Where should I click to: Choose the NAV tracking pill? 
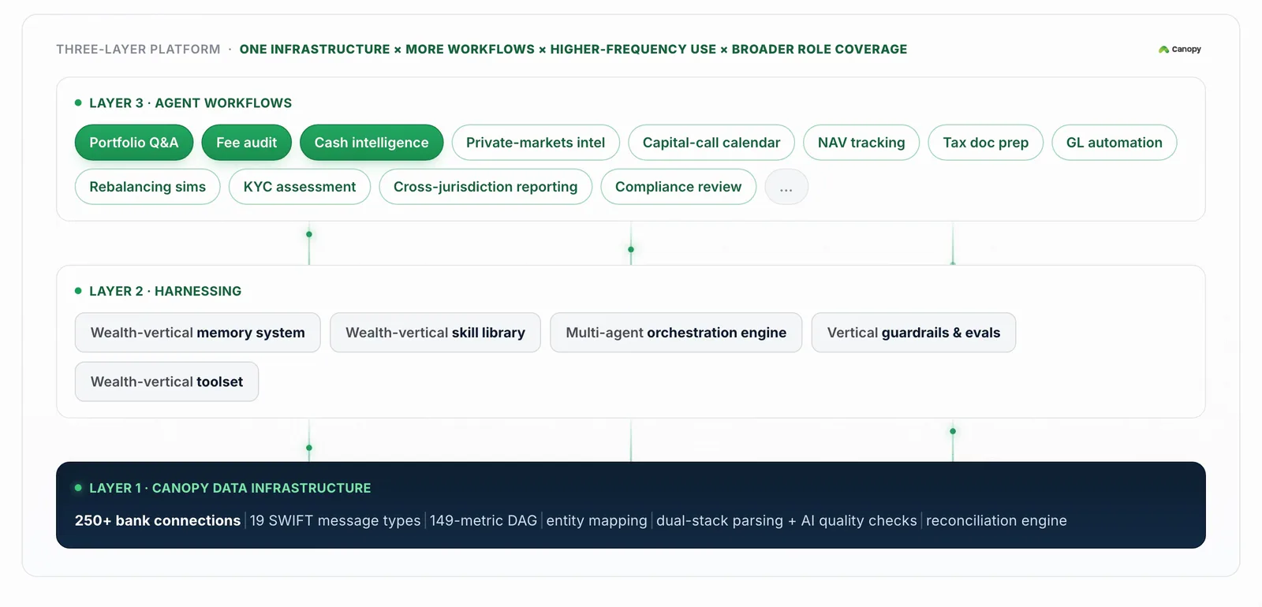coord(861,143)
